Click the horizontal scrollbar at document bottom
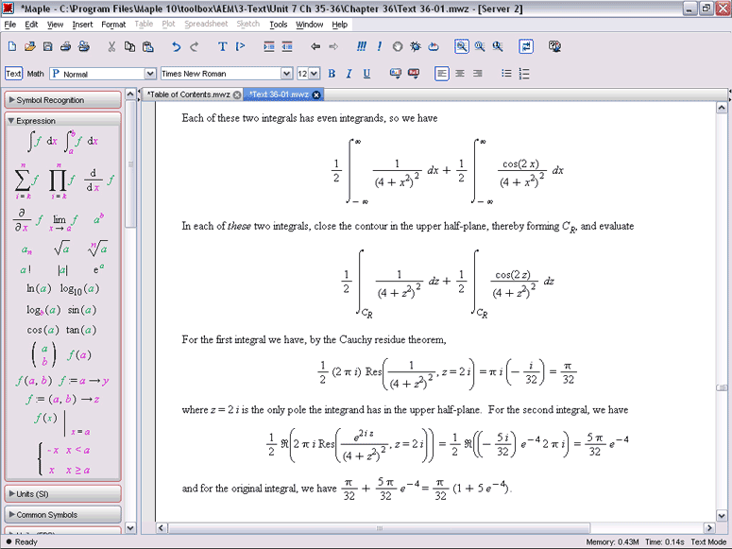 (x=378, y=528)
